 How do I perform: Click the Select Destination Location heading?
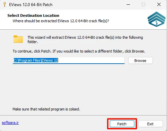[x=33, y=15]
